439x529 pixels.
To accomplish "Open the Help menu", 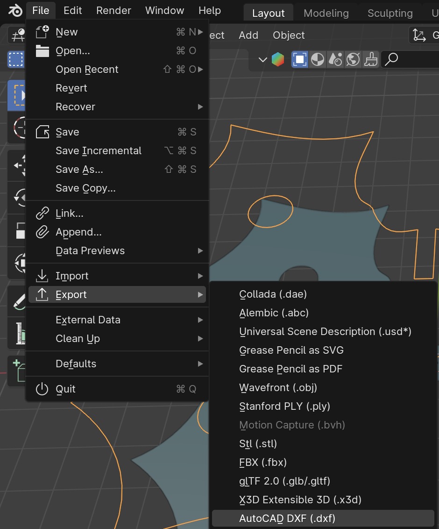I will point(210,10).
